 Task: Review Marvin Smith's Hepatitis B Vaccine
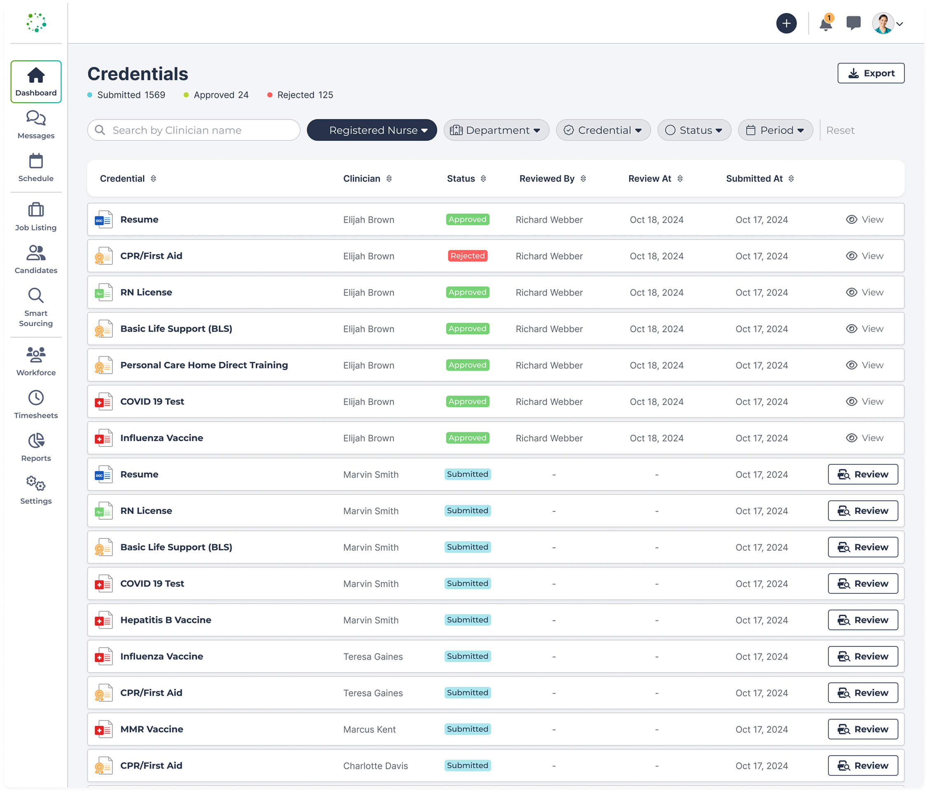point(863,620)
